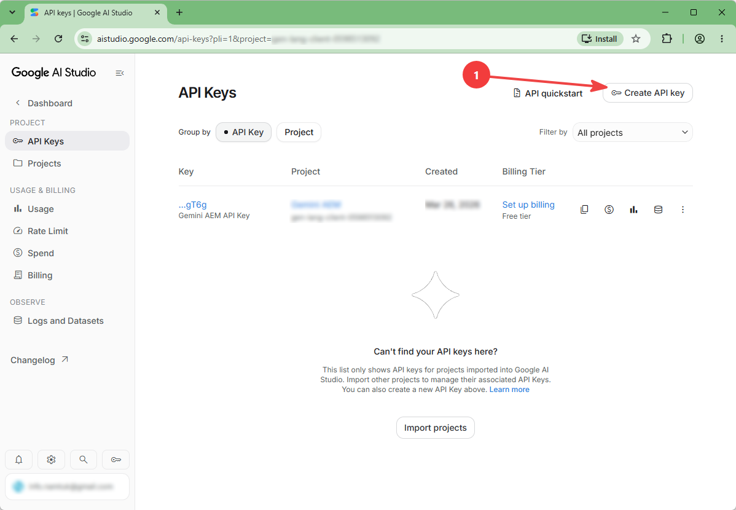The width and height of the screenshot is (736, 510).
Task: Open API Keys in sidebar
Action: pos(67,141)
